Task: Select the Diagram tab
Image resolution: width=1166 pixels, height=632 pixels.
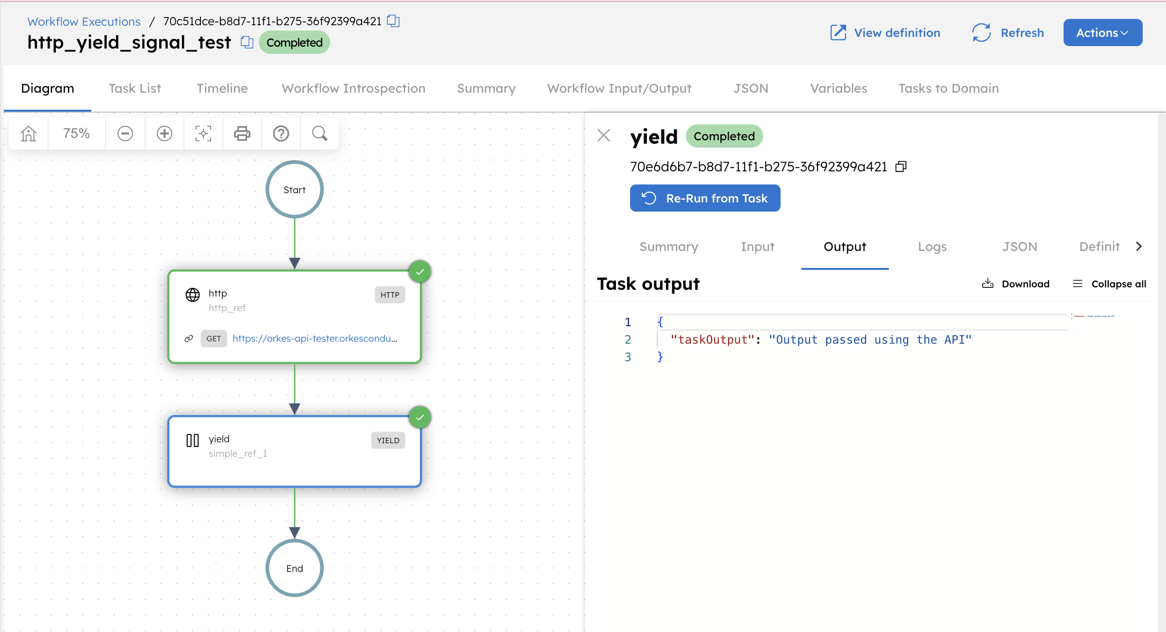Action: click(x=48, y=88)
